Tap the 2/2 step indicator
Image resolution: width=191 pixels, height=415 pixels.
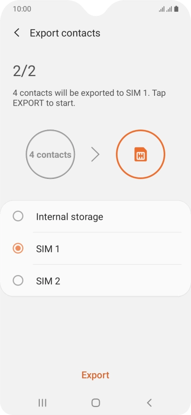point(24,71)
